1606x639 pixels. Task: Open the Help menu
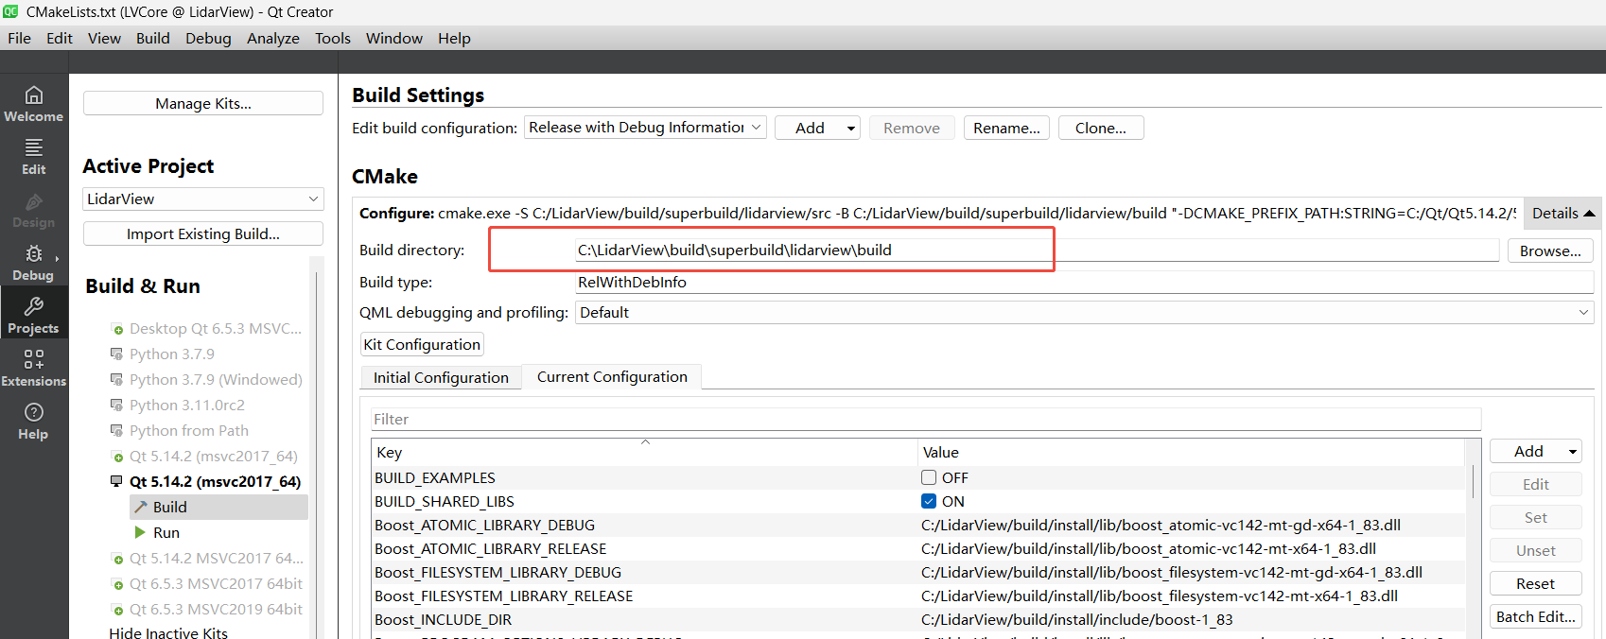(454, 38)
